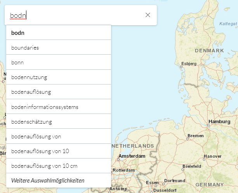Viewport: 238px width, 193px height.
Task: Select the "bodenschätzung" suggestion
Action: click(x=59, y=121)
